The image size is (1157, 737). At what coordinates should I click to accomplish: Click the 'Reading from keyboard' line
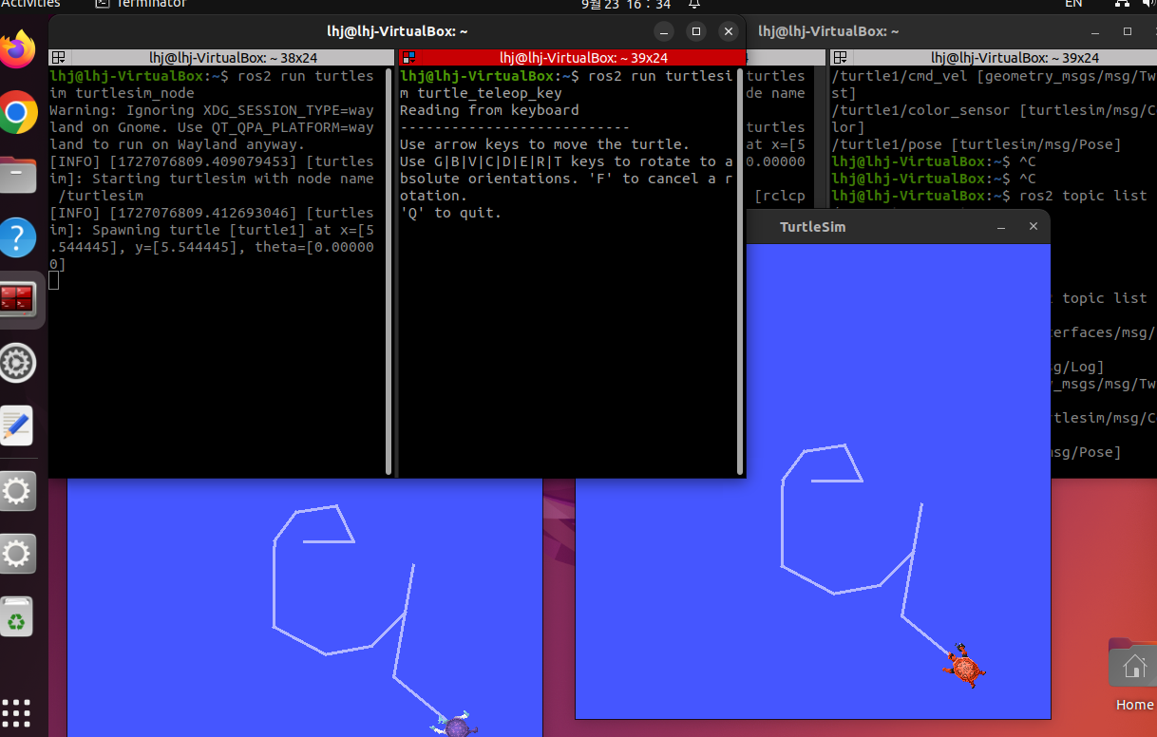[x=489, y=110]
